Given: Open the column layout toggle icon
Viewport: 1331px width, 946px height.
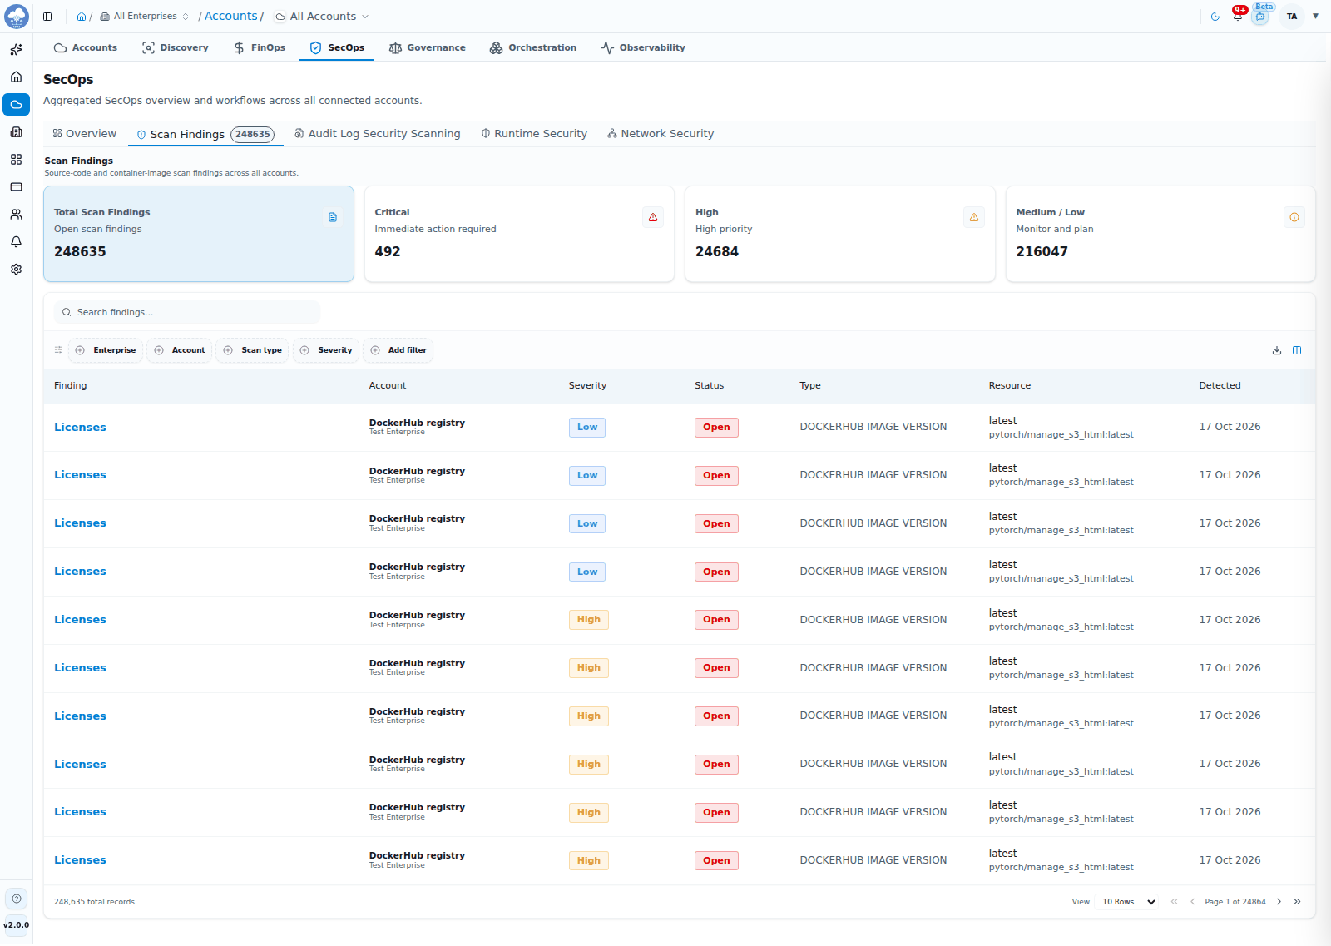Looking at the screenshot, I should [x=1297, y=350].
